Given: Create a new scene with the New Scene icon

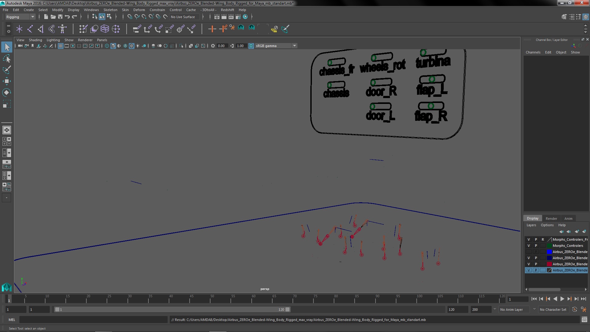Looking at the screenshot, I should (46, 17).
